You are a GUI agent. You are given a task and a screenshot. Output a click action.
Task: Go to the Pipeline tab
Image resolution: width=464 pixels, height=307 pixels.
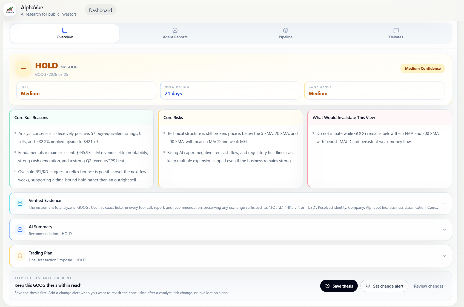point(286,33)
